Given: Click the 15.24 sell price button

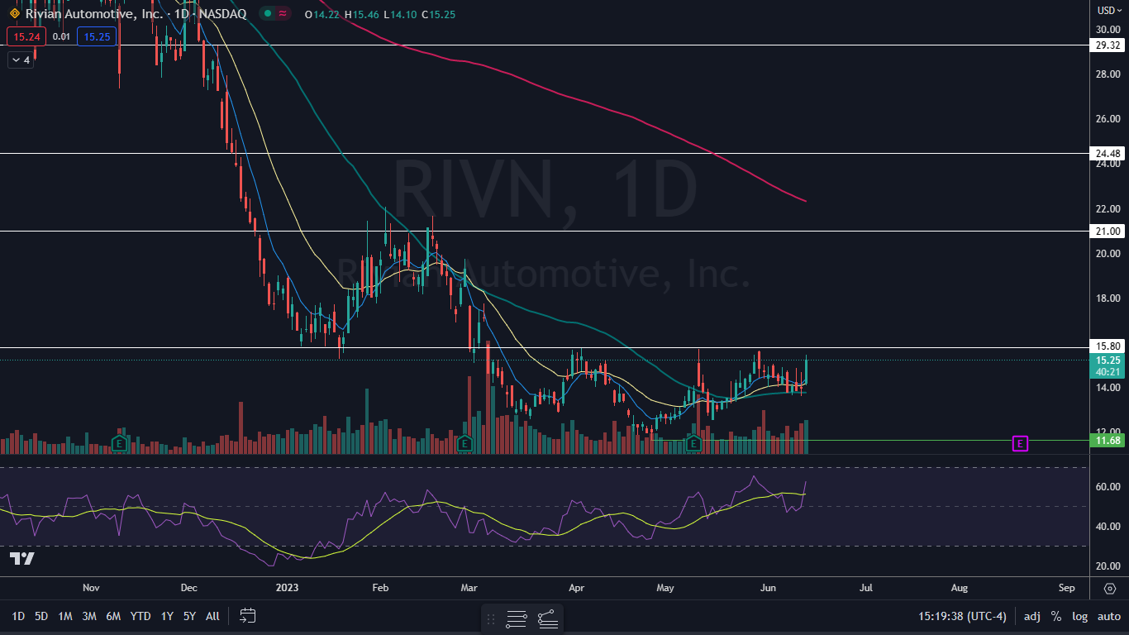Looking at the screenshot, I should [x=26, y=36].
